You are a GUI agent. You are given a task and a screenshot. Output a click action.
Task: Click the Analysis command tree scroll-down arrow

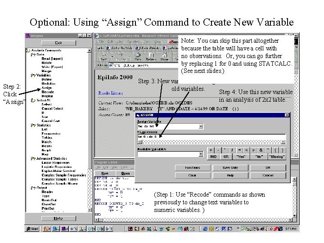[90, 210]
